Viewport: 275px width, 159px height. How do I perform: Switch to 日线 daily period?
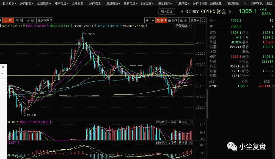(8, 20)
